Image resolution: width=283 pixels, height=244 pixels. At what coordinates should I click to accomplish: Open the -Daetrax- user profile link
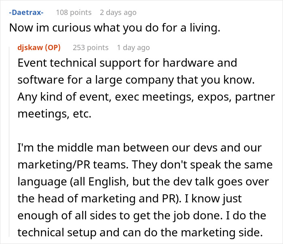pos(26,13)
